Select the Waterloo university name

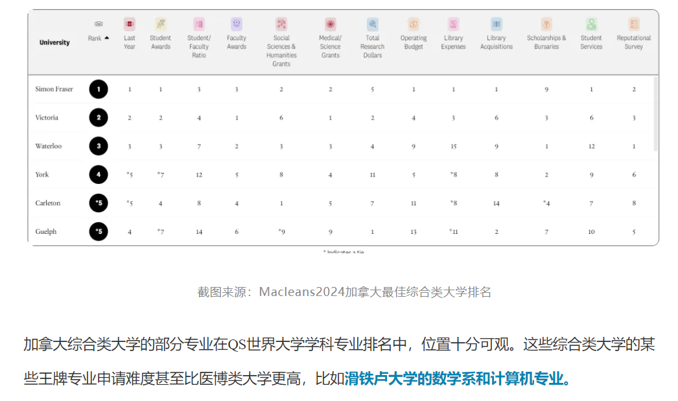[49, 146]
